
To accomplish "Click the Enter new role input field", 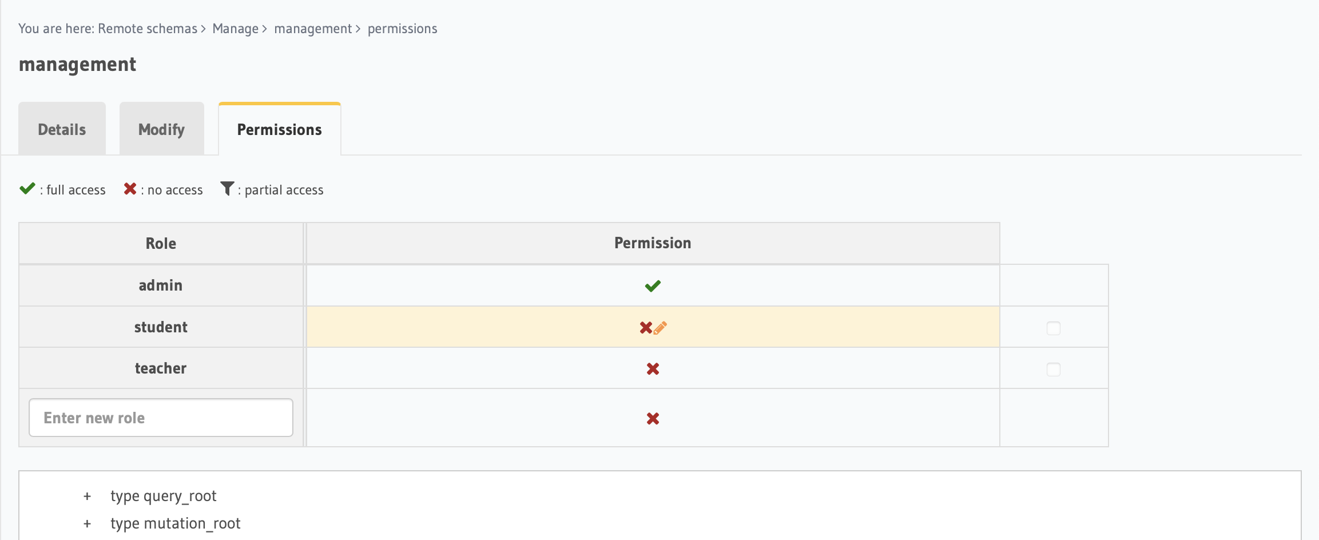I will (x=161, y=418).
